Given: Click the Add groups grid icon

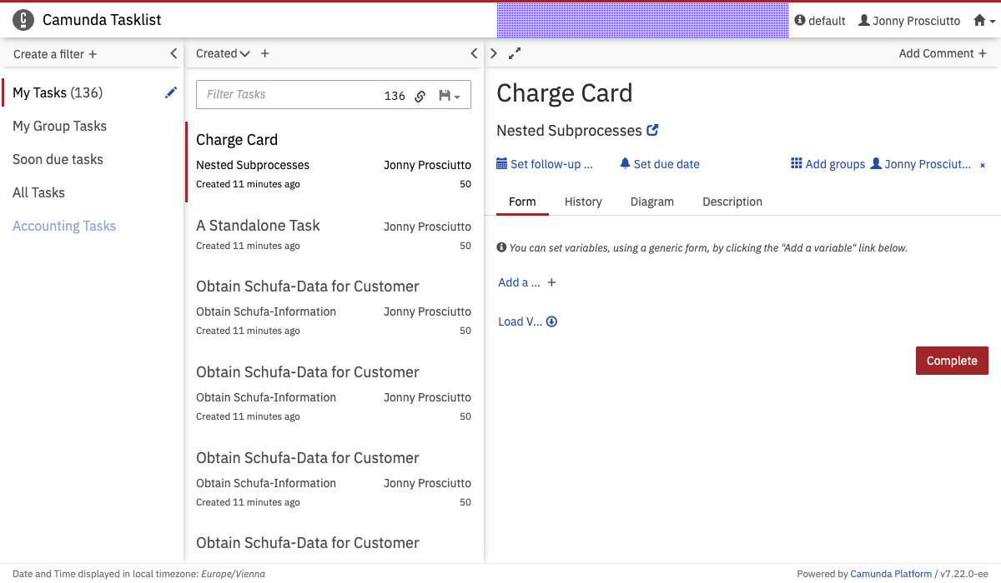Looking at the screenshot, I should coord(797,164).
